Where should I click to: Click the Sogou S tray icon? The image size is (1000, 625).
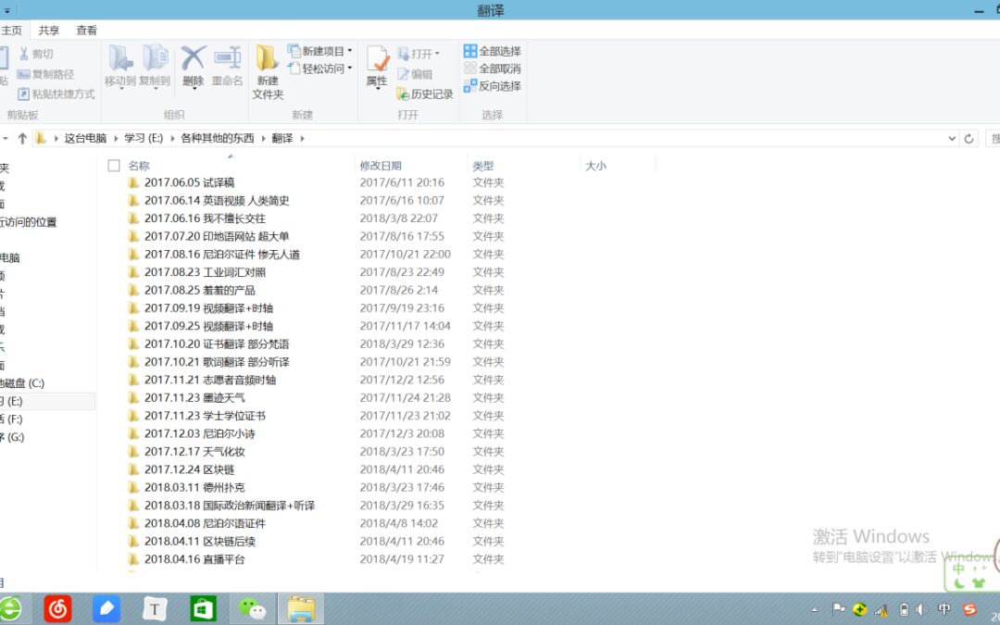point(969,609)
